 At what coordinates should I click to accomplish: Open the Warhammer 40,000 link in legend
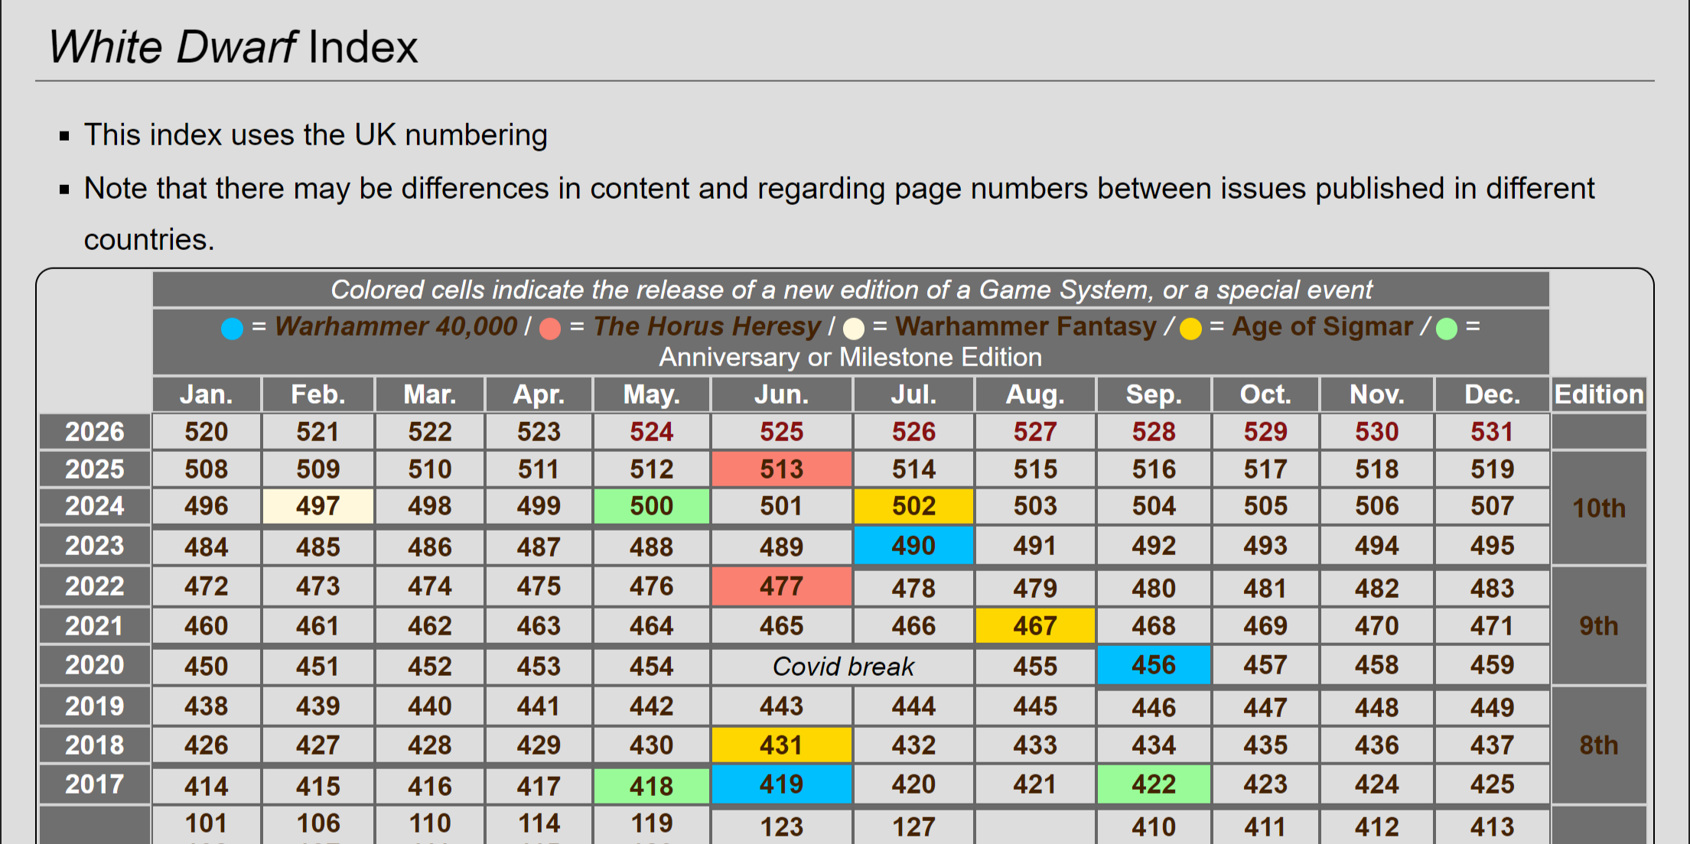coord(396,326)
